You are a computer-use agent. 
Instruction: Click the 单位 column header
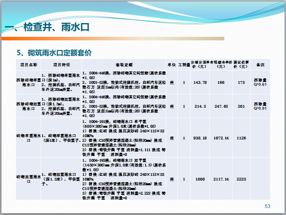[172, 65]
